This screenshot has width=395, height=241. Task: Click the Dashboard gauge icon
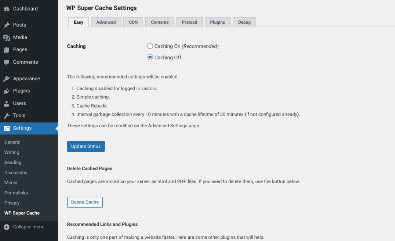pos(7,9)
